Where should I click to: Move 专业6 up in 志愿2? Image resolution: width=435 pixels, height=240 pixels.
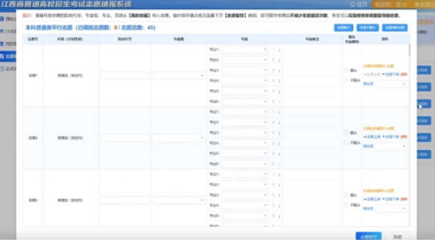[274, 164]
